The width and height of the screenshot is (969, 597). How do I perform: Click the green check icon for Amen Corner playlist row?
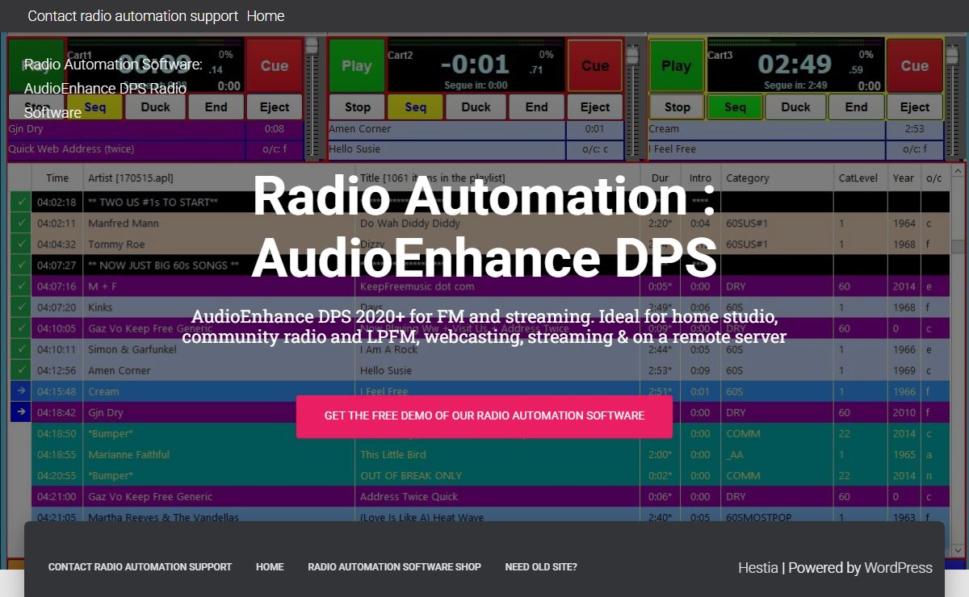point(21,370)
